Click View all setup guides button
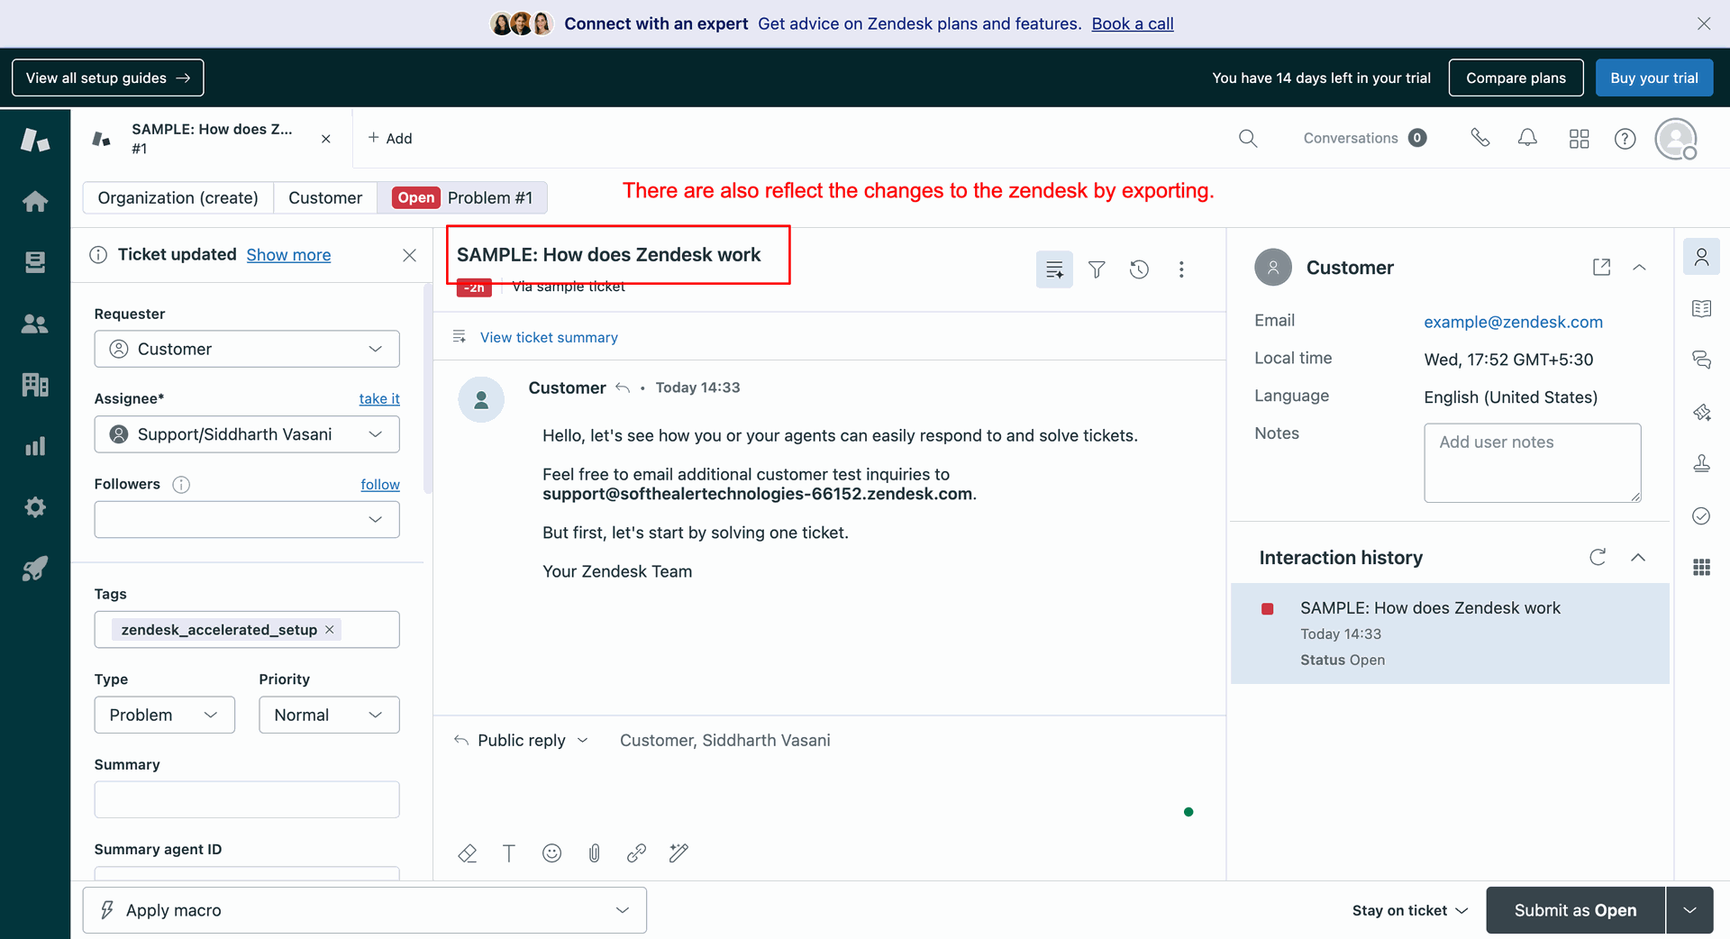Image resolution: width=1730 pixels, height=939 pixels. coord(108,77)
